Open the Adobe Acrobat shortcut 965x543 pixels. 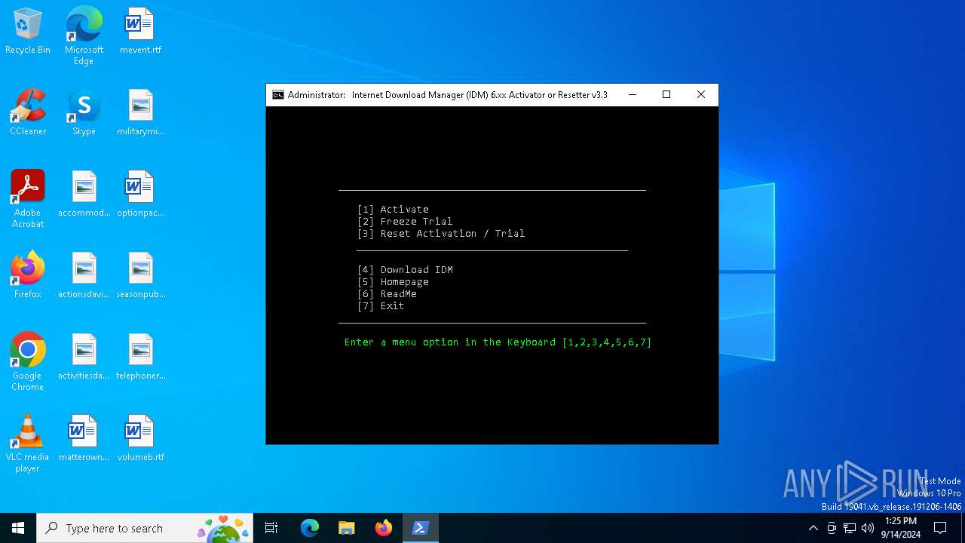28,199
